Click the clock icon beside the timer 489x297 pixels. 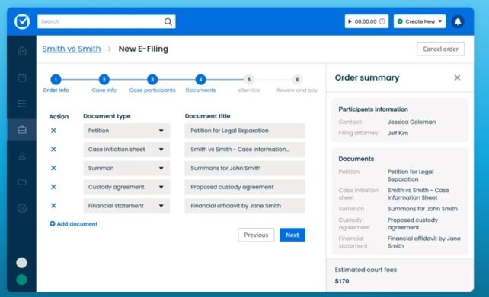pos(382,21)
